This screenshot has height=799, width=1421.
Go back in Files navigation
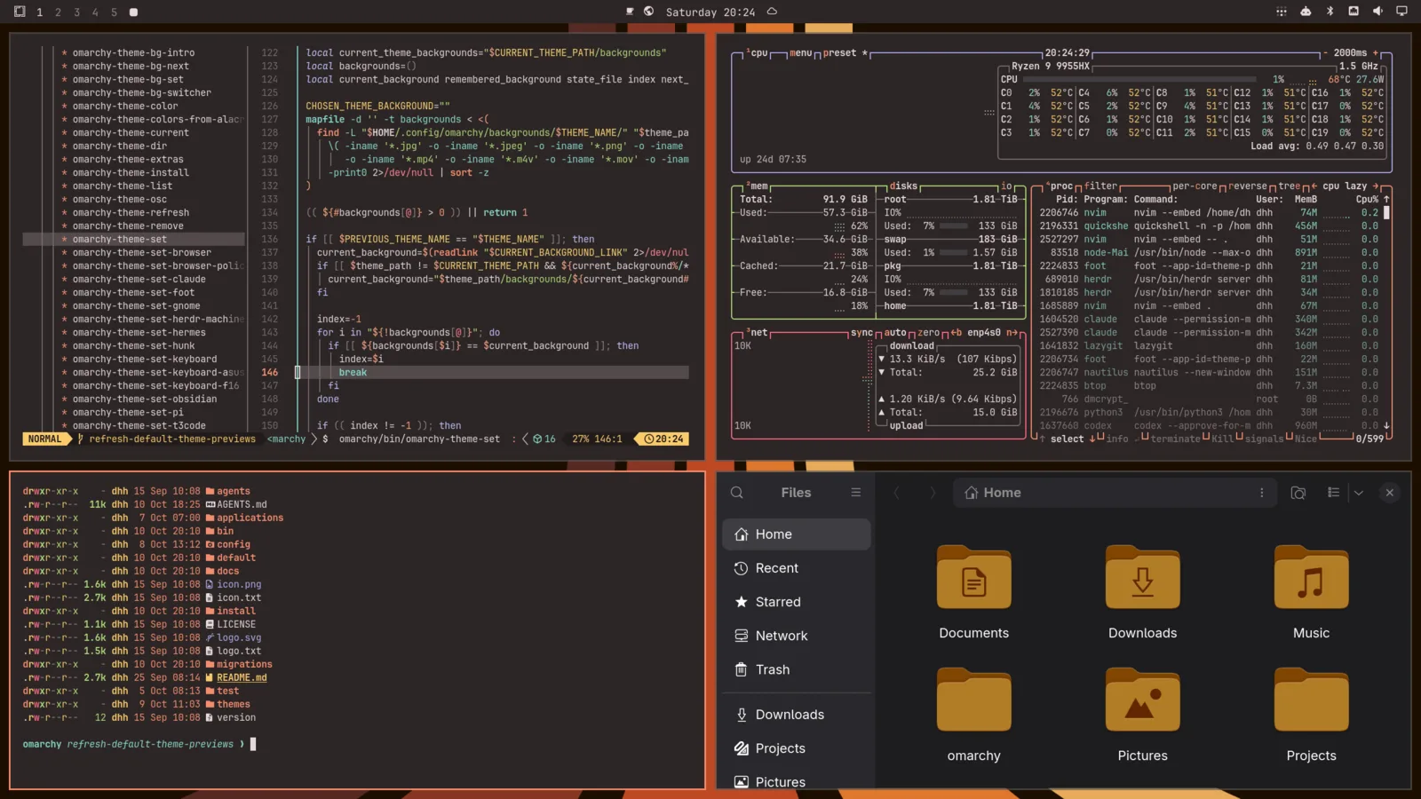(x=896, y=493)
